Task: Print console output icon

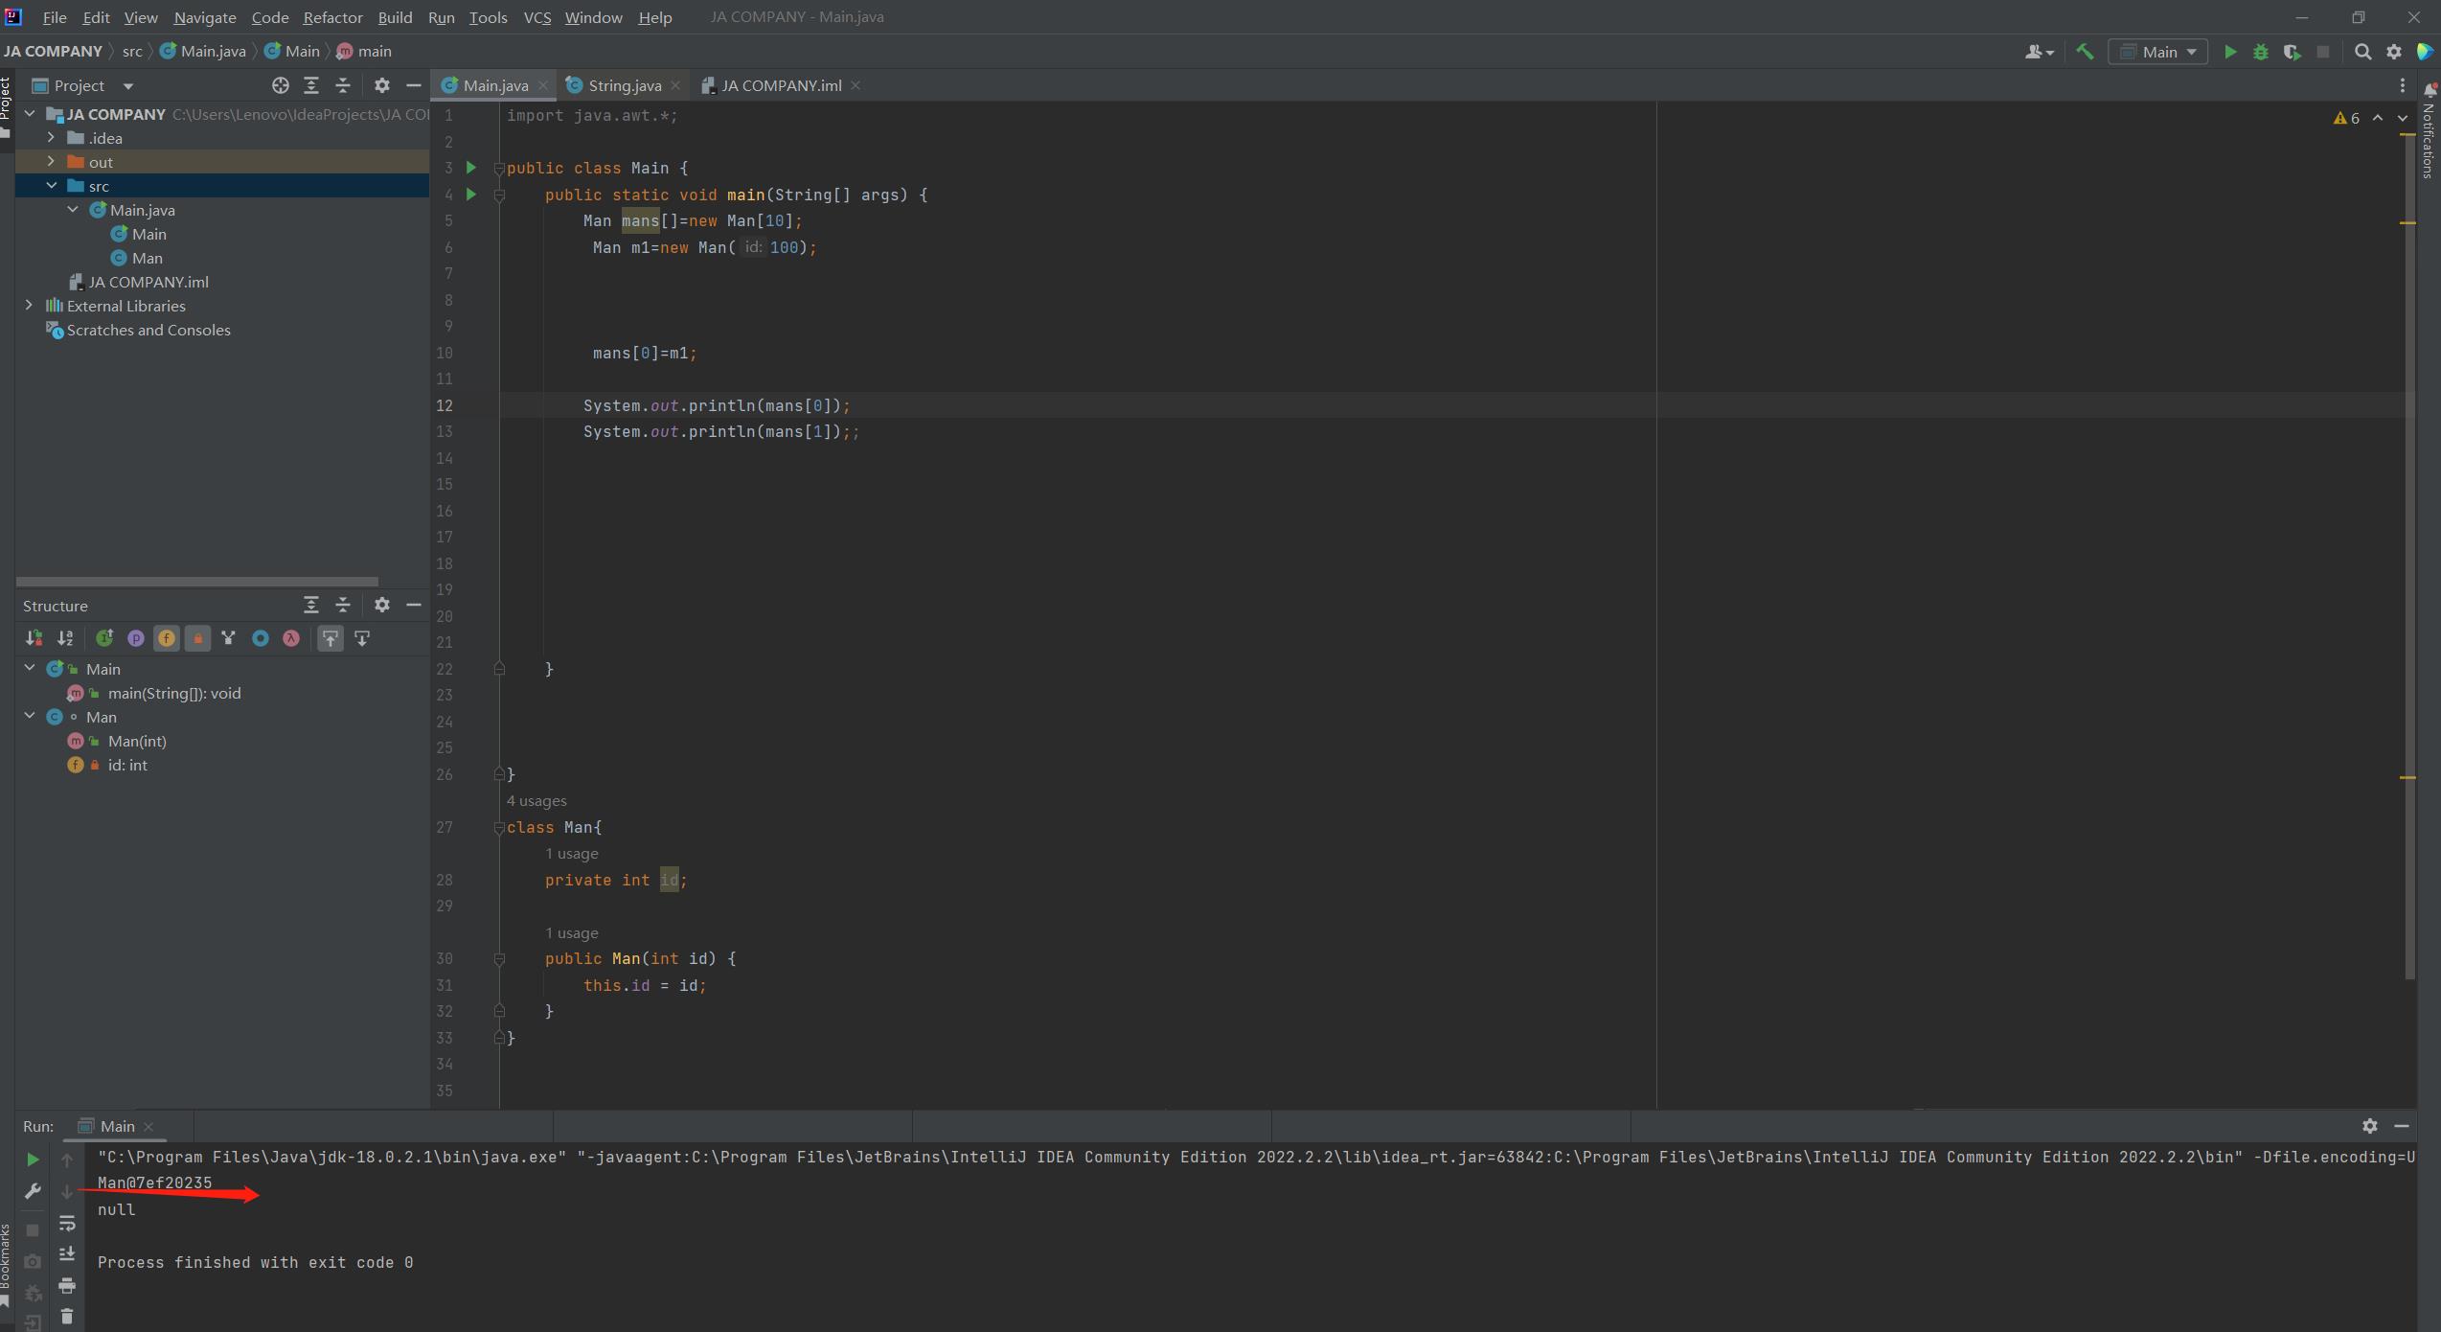Action: click(67, 1286)
